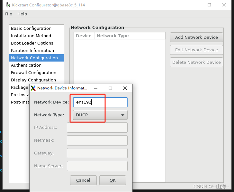
Task: Click the Netmask field
Action: point(97,140)
